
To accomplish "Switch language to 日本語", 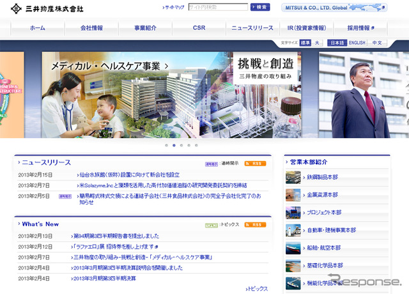I will pyautogui.click(x=337, y=43).
